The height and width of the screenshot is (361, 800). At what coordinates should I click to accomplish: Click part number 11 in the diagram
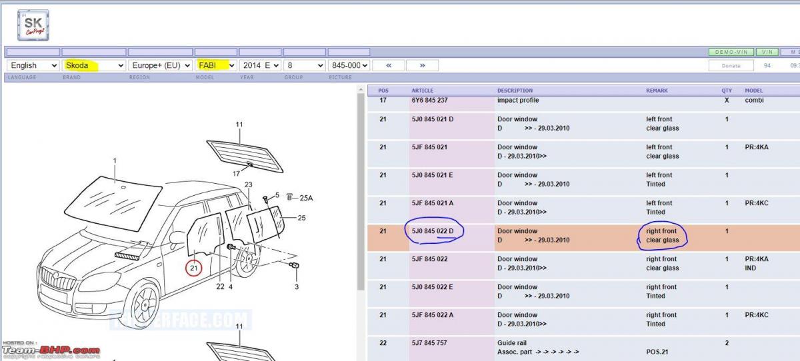239,125
